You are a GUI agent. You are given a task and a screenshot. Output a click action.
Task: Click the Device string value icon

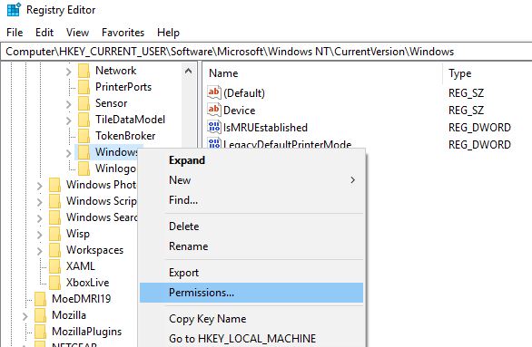pyautogui.click(x=214, y=110)
